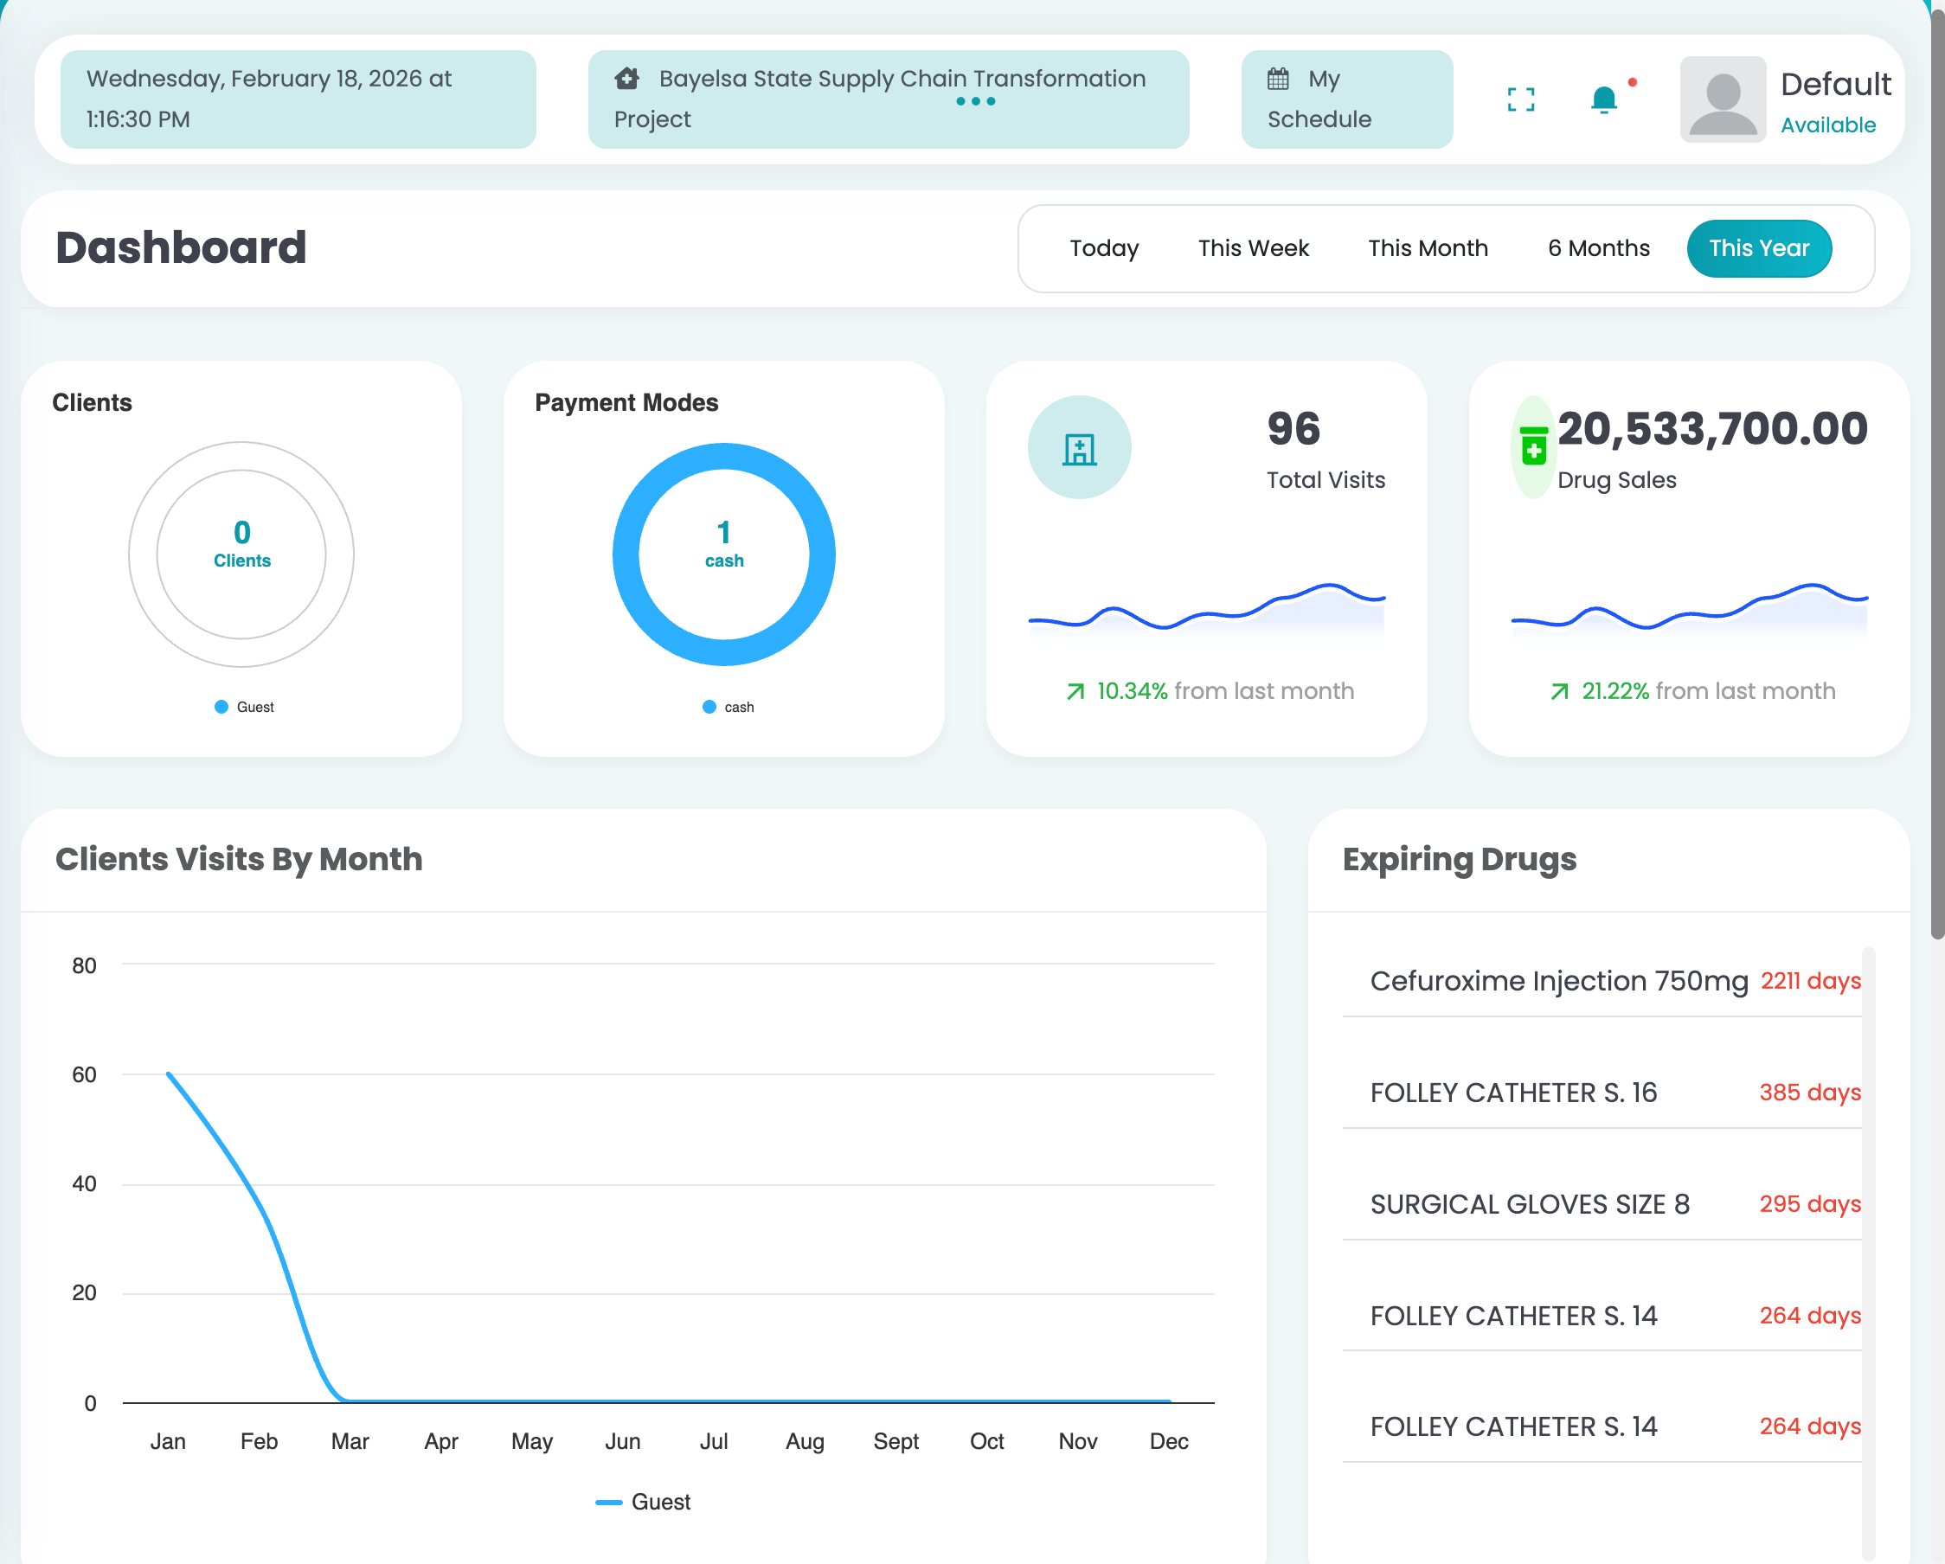The image size is (1945, 1564).
Task: Switch to the This Month view
Action: click(1428, 248)
